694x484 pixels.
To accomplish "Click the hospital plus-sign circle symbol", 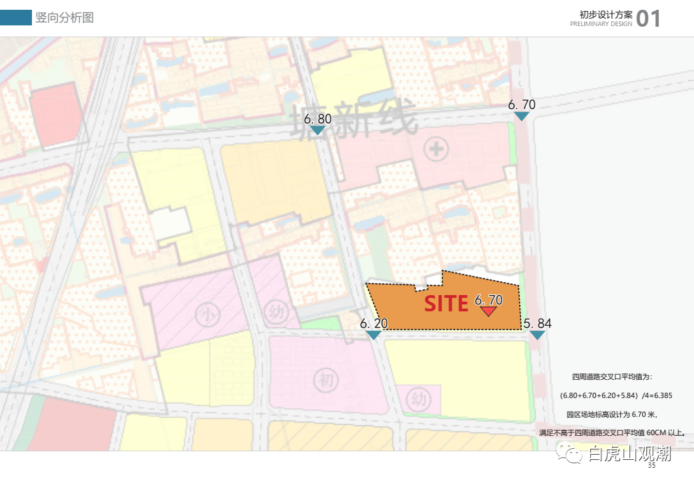I will (436, 149).
